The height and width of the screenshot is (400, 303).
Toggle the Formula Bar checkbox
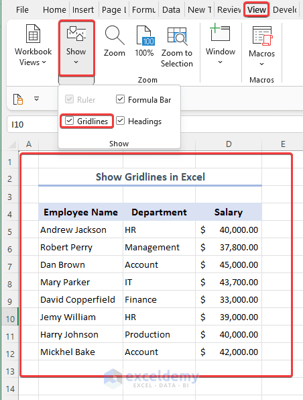pos(120,99)
